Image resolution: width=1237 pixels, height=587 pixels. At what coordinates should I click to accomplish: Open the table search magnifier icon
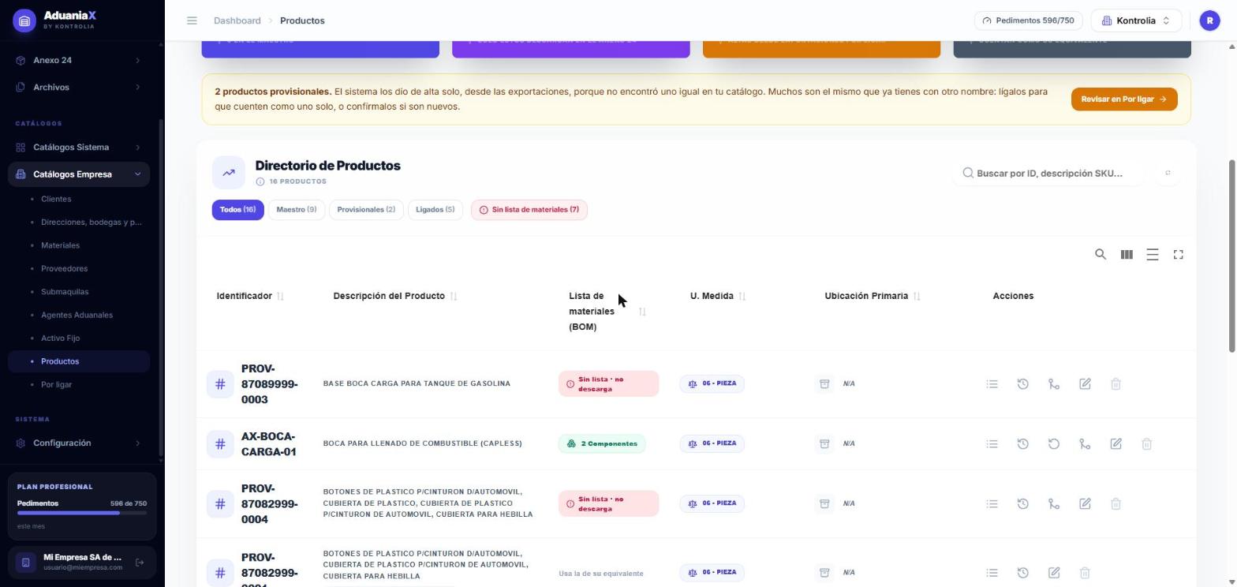[1101, 254]
